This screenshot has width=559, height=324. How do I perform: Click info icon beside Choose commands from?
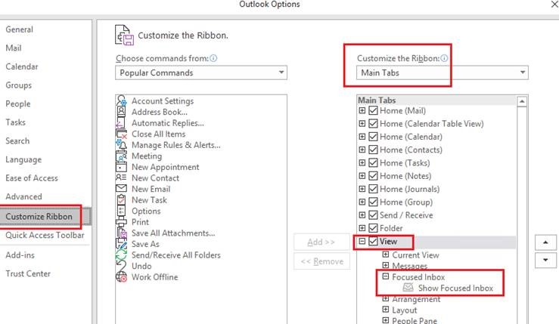pos(213,58)
